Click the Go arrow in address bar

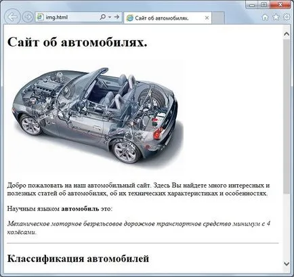pyautogui.click(x=117, y=17)
